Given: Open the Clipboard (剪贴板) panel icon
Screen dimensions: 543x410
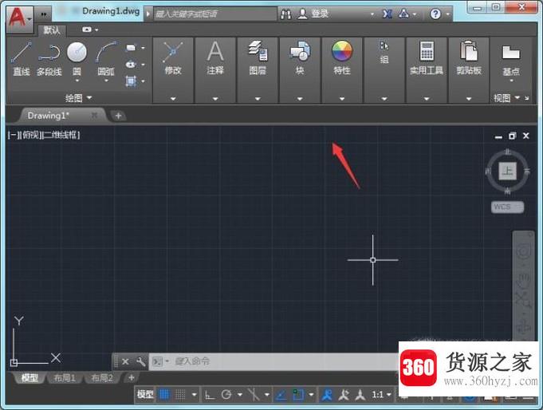Looking at the screenshot, I should (x=469, y=51).
